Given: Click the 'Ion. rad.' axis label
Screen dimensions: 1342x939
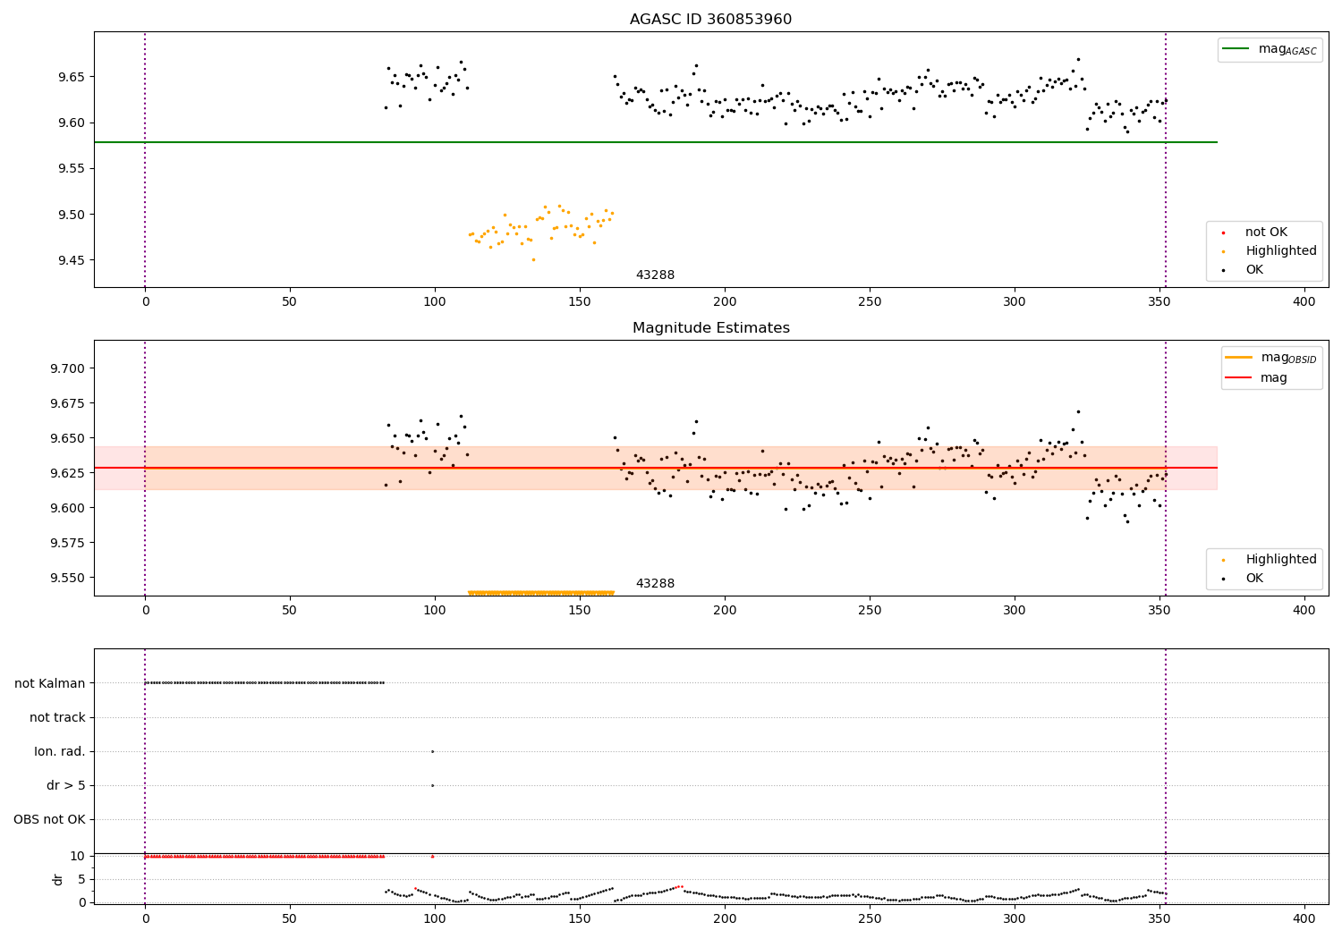Looking at the screenshot, I should tap(60, 751).
